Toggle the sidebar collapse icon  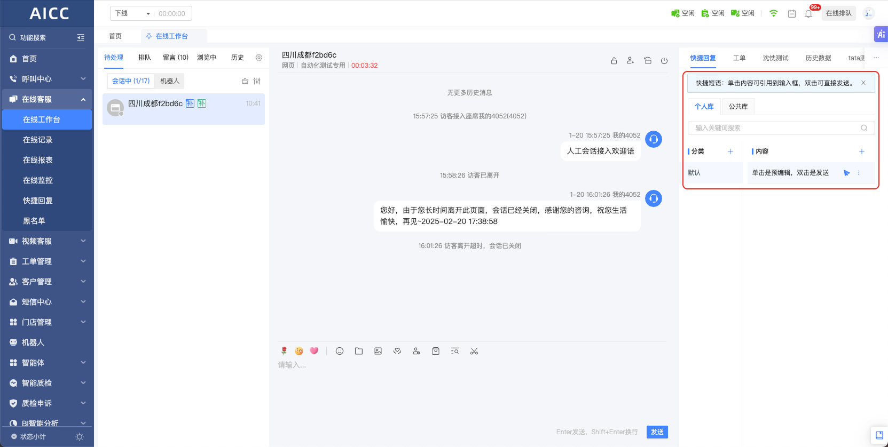tap(81, 38)
